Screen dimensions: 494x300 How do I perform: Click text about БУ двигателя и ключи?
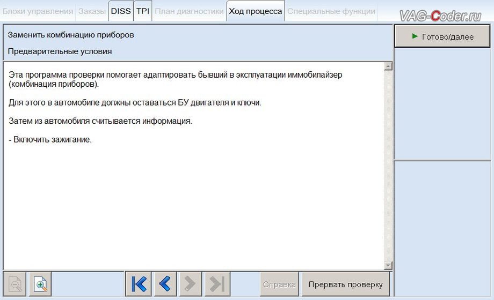click(x=135, y=103)
